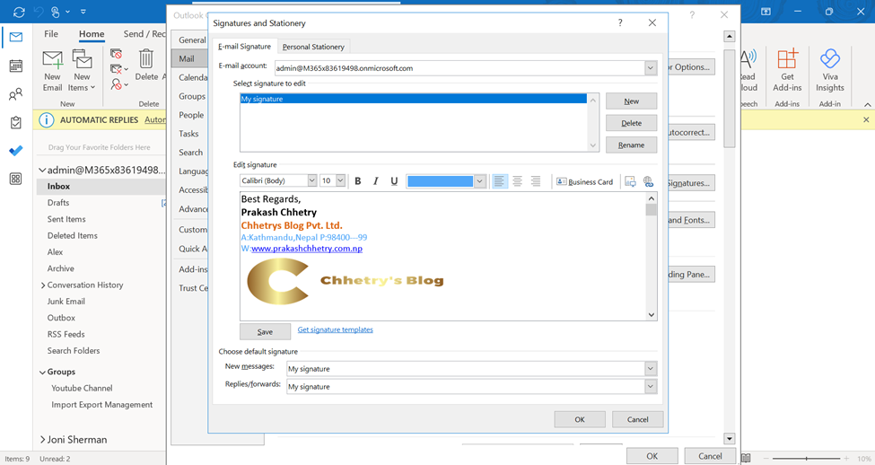875x465 pixels.
Task: Insert a picture into signature
Action: (x=630, y=181)
